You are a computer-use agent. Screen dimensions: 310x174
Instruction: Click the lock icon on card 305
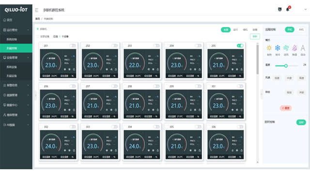(200, 150)
